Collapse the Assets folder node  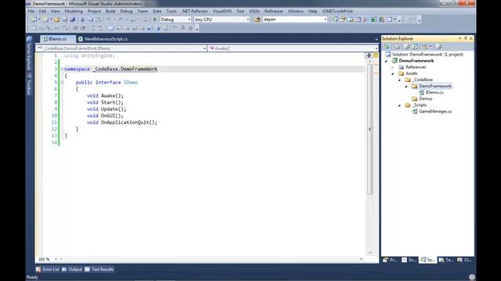coord(393,73)
